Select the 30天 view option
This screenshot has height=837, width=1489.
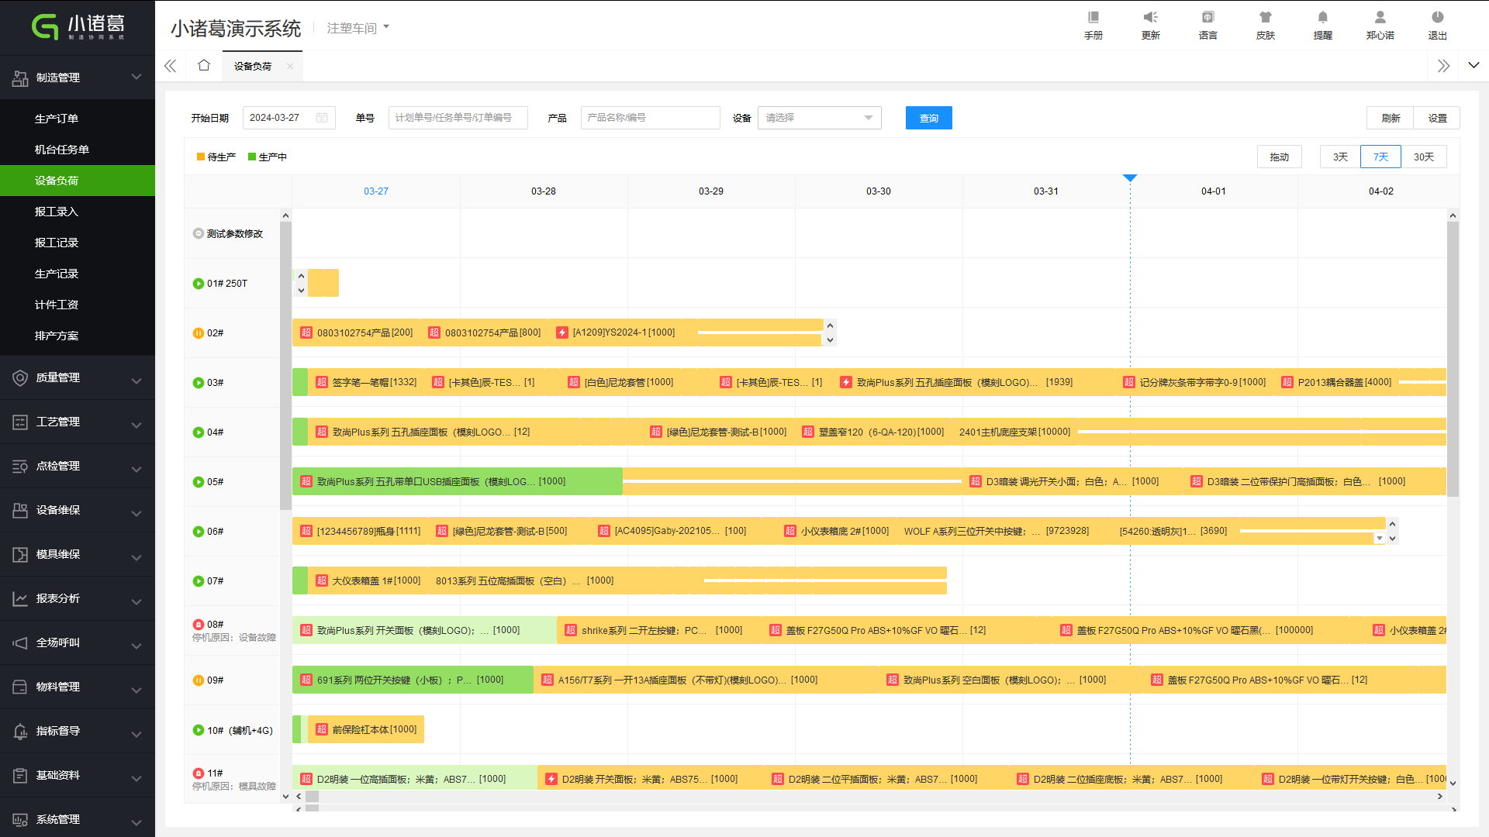point(1423,157)
